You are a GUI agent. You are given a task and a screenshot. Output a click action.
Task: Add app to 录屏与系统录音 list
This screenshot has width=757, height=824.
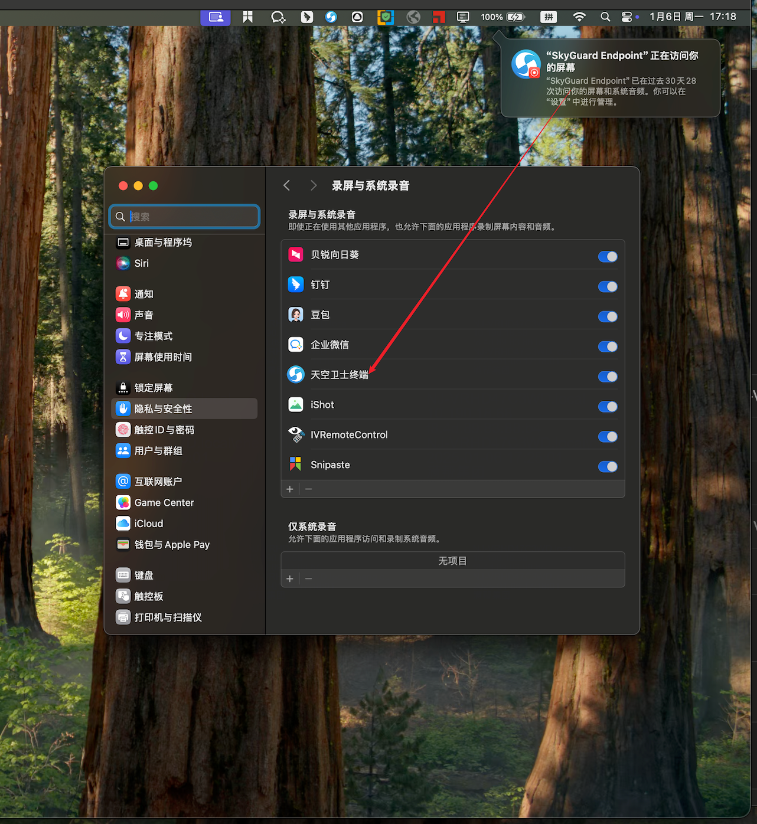coord(290,489)
